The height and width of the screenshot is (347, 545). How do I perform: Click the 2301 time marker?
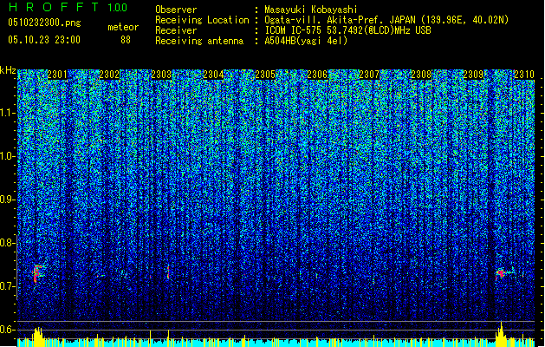57,75
